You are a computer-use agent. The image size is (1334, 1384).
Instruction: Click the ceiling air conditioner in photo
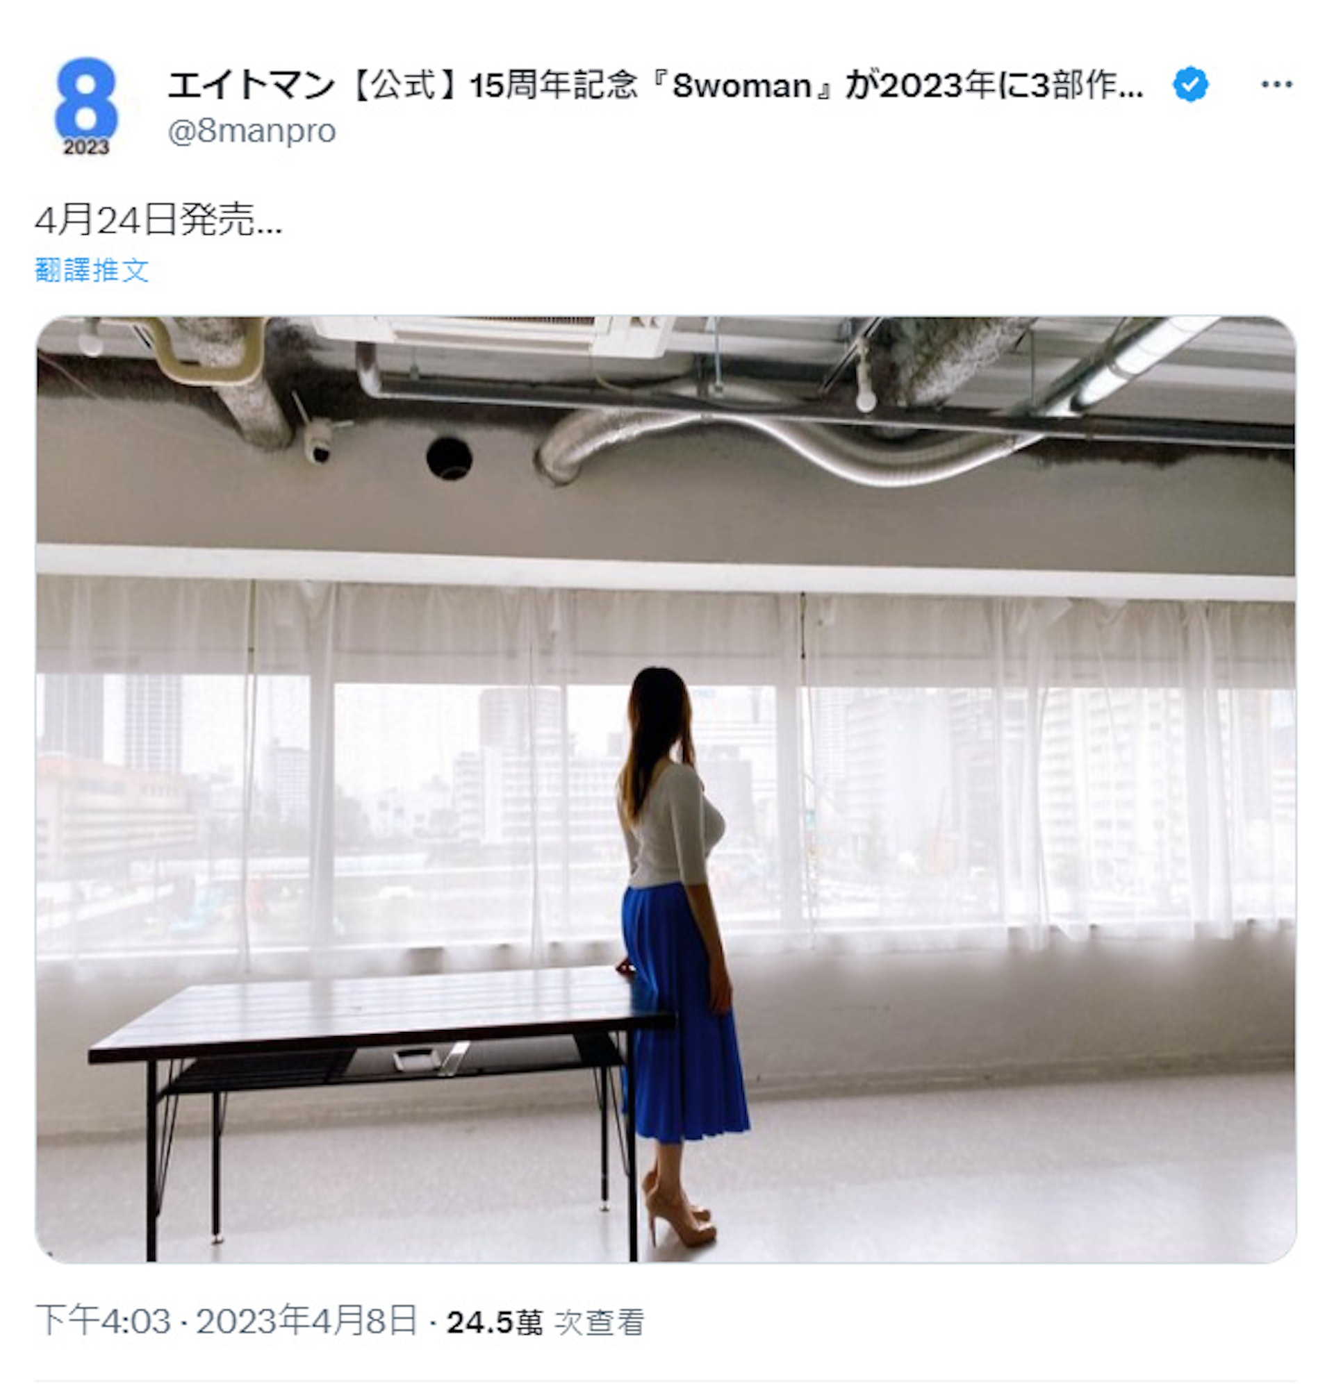pyautogui.click(x=495, y=335)
